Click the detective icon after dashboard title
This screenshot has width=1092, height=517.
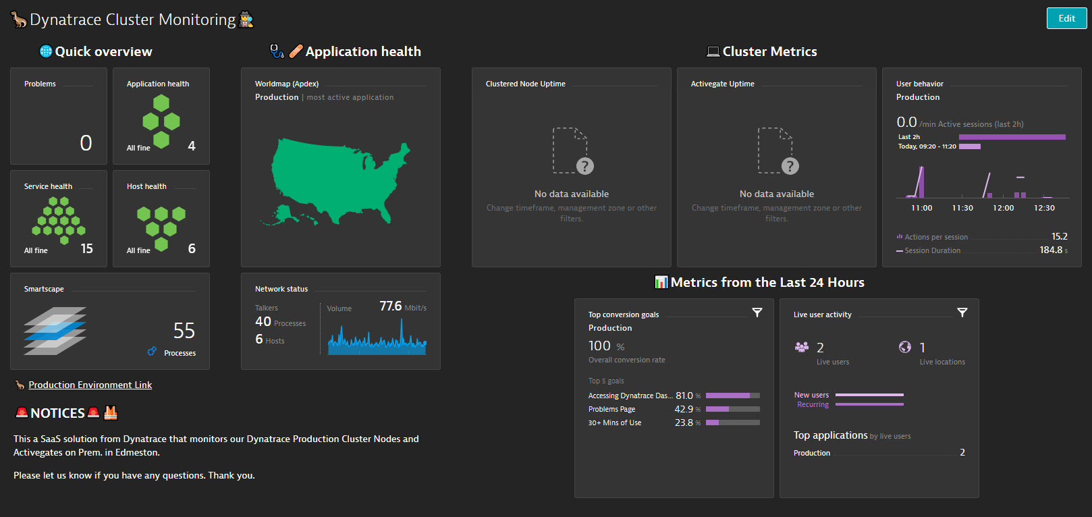(246, 20)
